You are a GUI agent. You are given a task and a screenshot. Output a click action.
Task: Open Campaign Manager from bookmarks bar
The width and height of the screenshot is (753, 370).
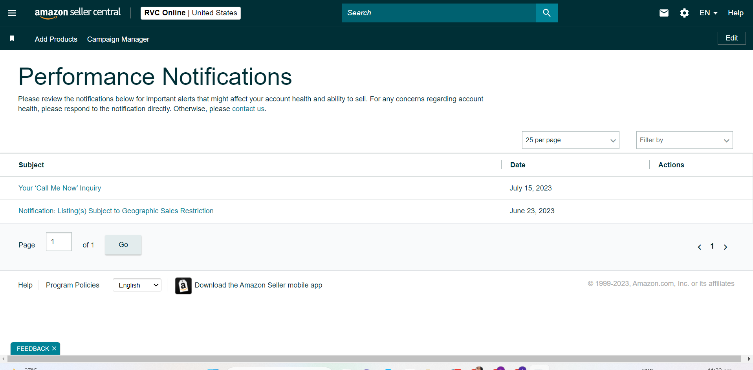pos(118,39)
